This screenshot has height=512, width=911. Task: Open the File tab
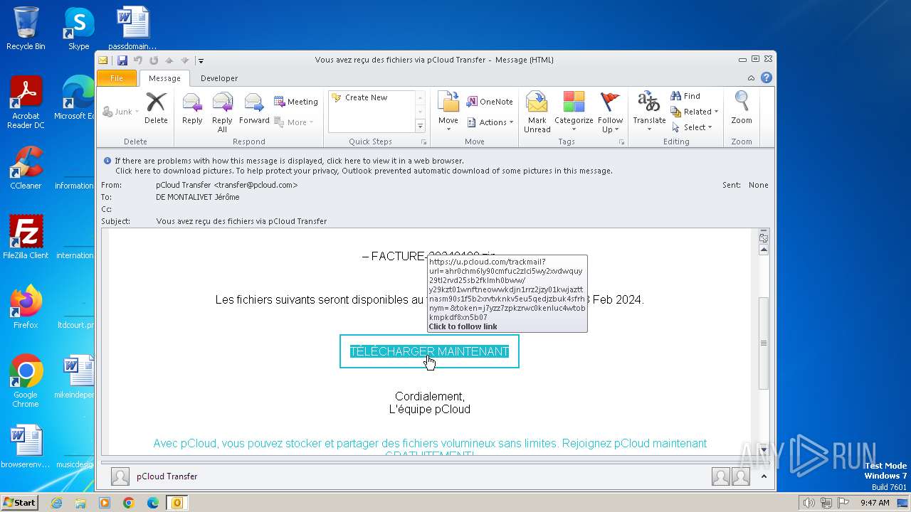117,78
